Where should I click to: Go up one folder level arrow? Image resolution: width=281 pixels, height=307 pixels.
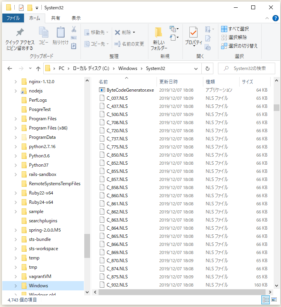point(38,68)
